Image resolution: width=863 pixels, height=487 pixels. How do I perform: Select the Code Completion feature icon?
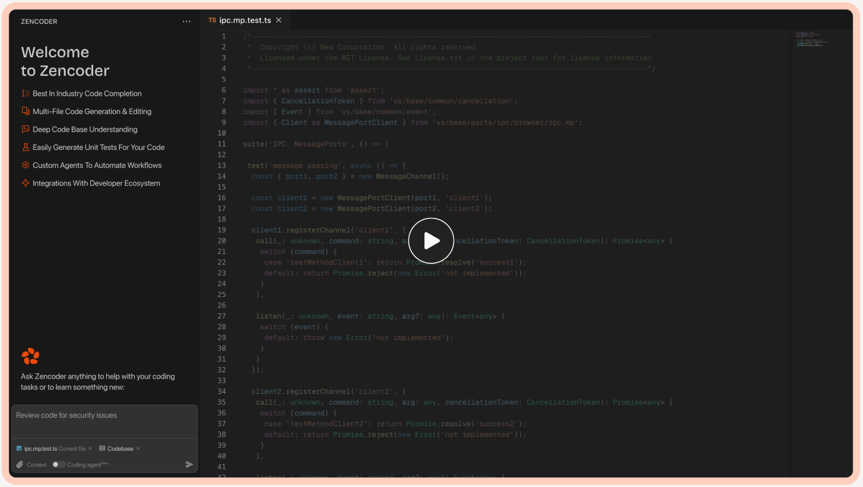tap(26, 93)
